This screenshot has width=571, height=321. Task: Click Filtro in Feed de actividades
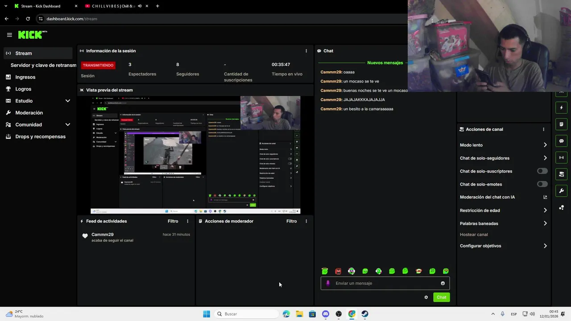[173, 221]
